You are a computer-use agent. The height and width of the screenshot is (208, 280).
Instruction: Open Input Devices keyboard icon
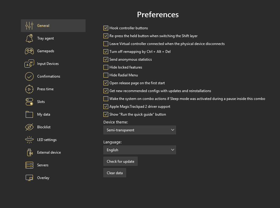[29, 64]
